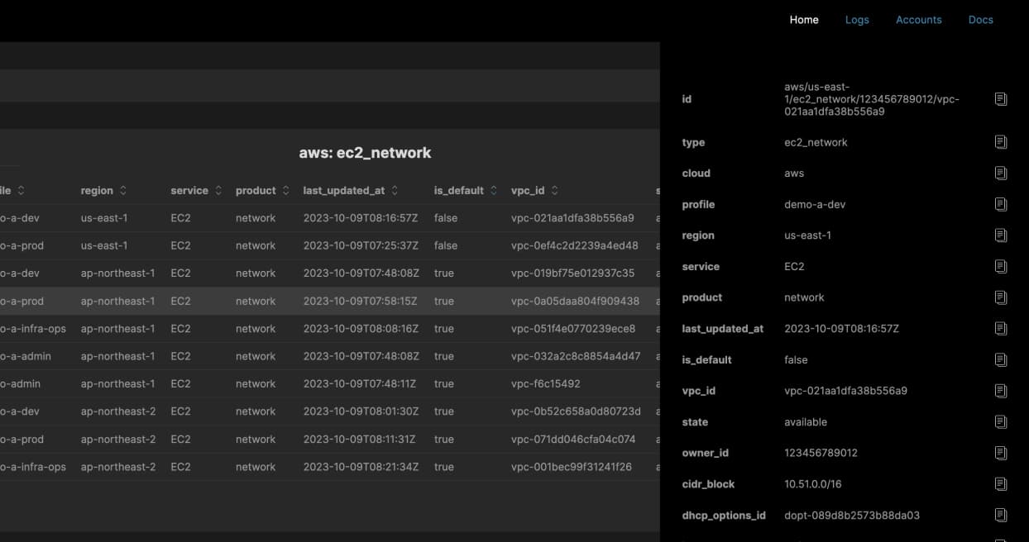This screenshot has height=542, width=1029.
Task: Click profile value demo-a-dev in detail panel
Action: [x=815, y=205]
